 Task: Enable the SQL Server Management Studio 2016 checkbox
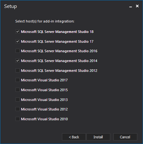17,51
